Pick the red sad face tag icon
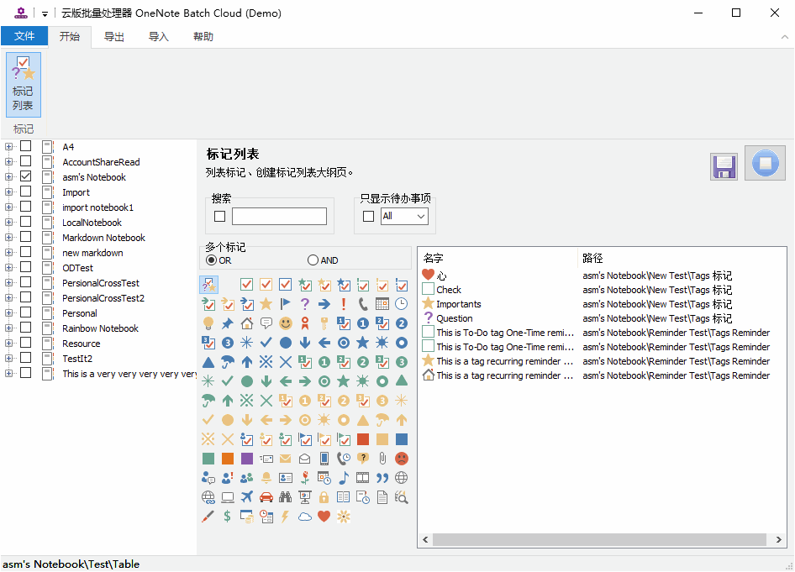Image resolution: width=795 pixels, height=572 pixels. (401, 459)
